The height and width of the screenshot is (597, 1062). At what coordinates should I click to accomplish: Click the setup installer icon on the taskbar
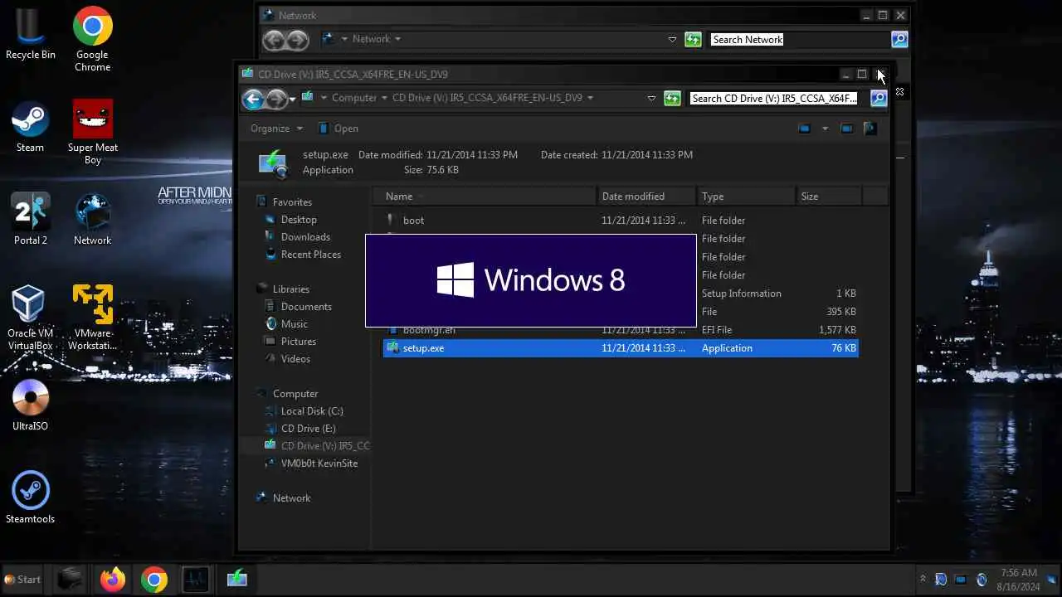(x=237, y=579)
